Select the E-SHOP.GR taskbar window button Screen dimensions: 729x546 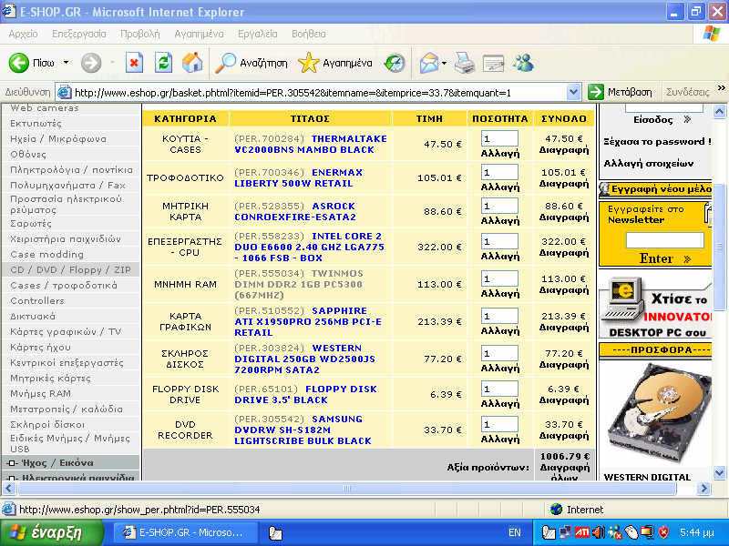point(185,532)
